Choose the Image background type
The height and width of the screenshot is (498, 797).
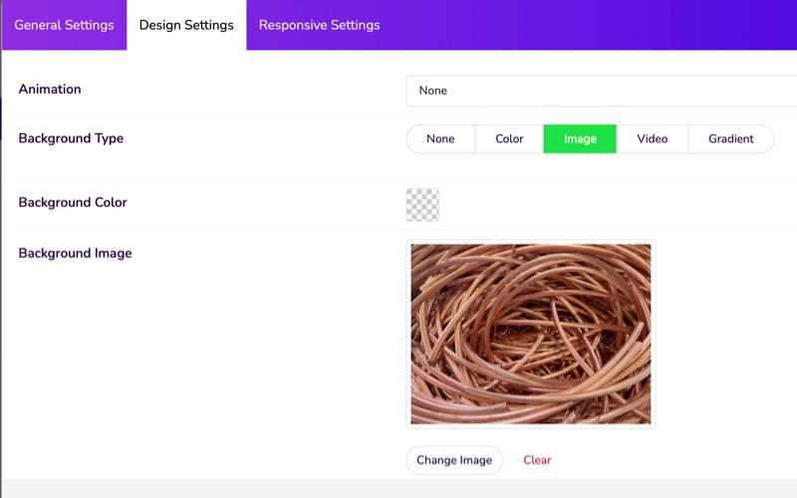[x=580, y=138]
